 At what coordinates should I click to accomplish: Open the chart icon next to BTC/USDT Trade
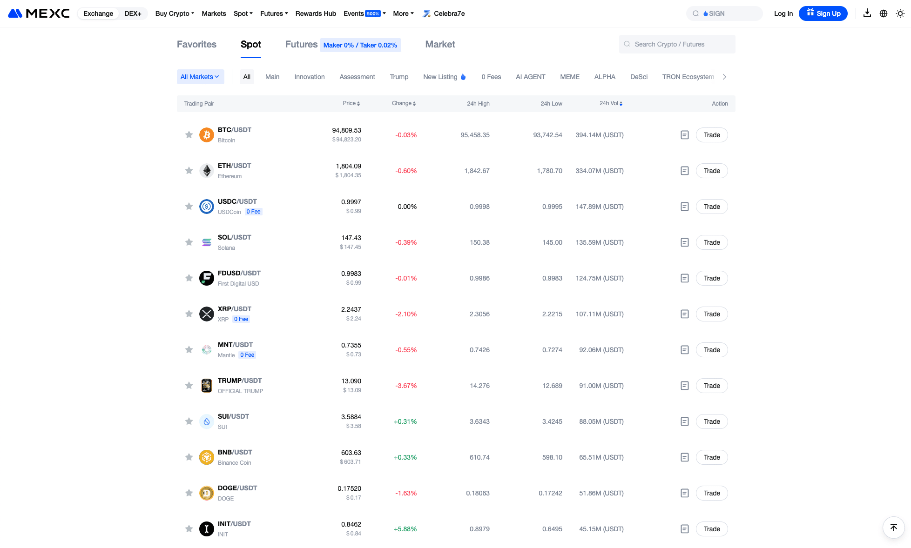click(684, 135)
